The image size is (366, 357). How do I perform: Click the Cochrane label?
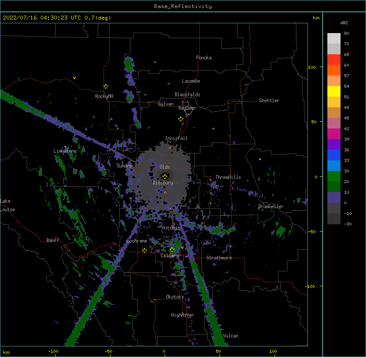[137, 241]
